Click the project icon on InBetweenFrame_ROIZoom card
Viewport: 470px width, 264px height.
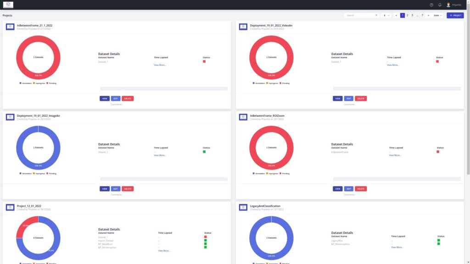point(243,116)
